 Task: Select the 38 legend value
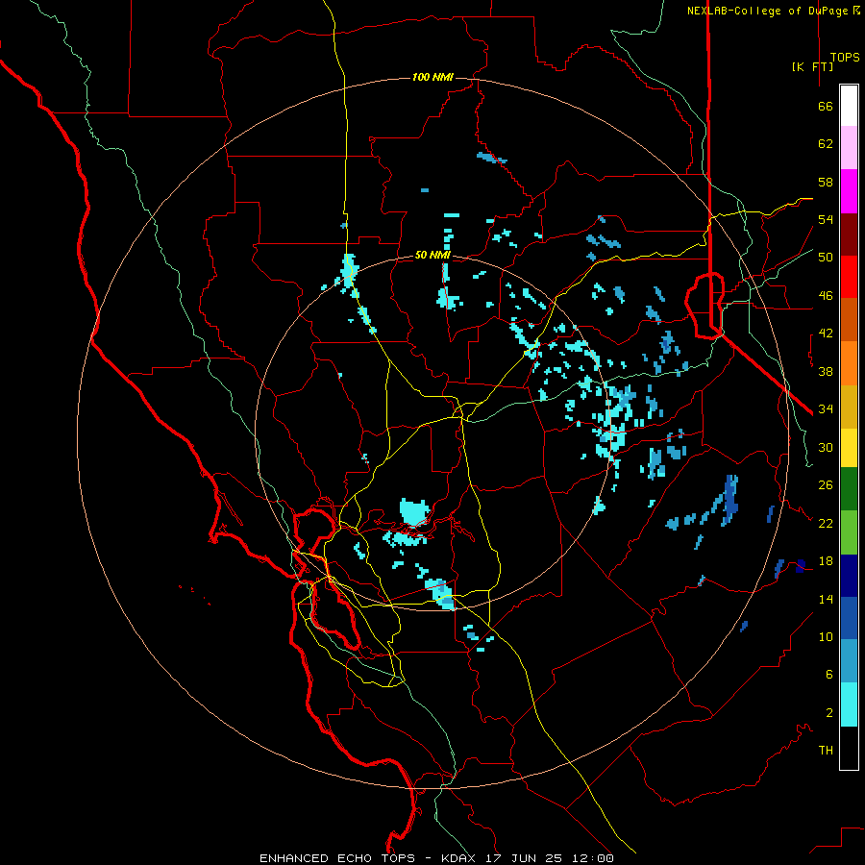[x=826, y=371]
